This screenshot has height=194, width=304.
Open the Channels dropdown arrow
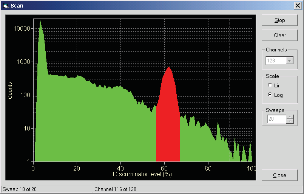(x=289, y=61)
